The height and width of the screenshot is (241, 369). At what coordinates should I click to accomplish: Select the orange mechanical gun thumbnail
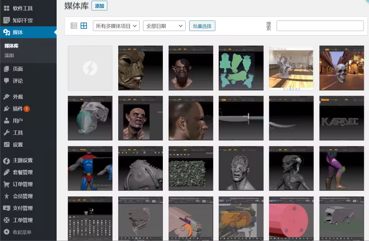coord(241,218)
